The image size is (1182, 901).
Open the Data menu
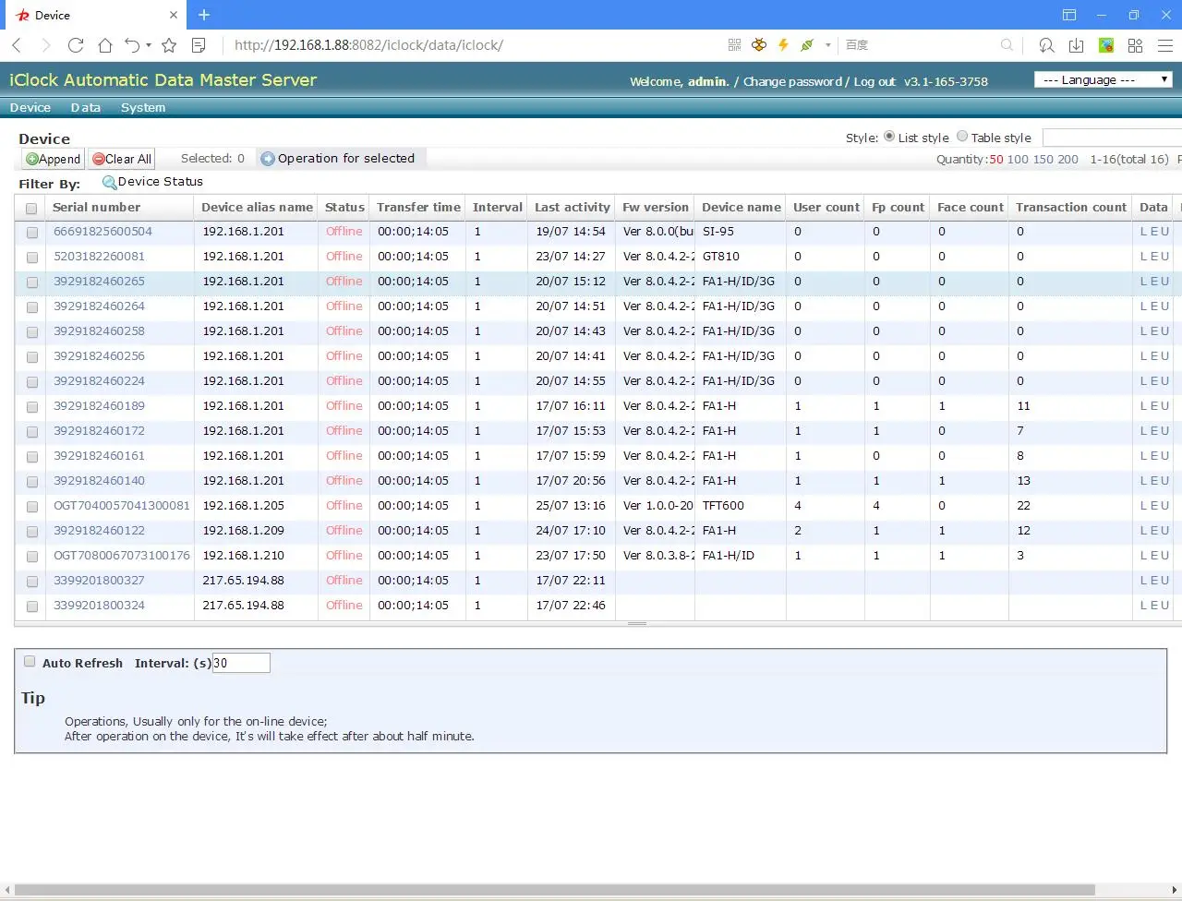(86, 108)
